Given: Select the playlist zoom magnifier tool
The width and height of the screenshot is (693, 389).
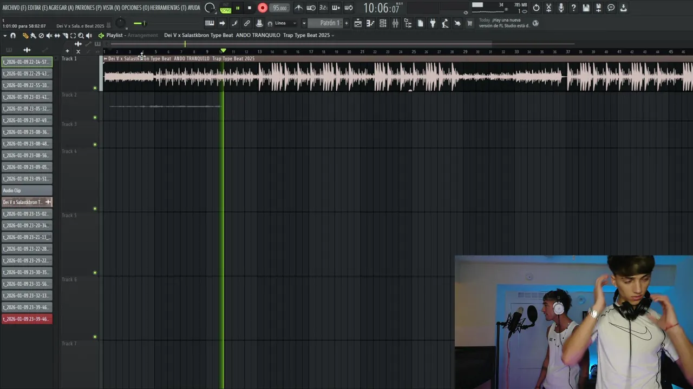Looking at the screenshot, I should click(81, 36).
